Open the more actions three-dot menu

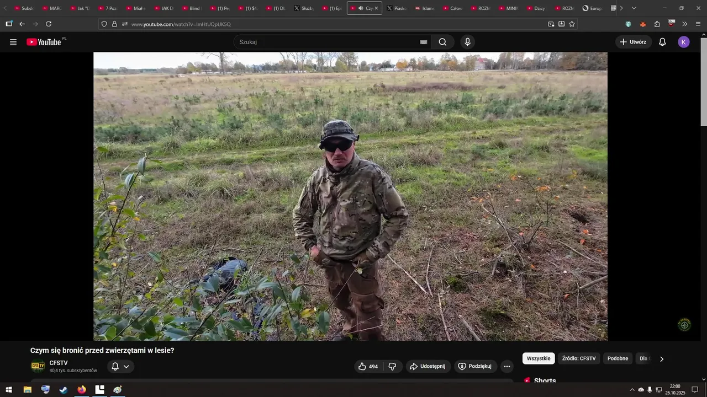point(507,367)
